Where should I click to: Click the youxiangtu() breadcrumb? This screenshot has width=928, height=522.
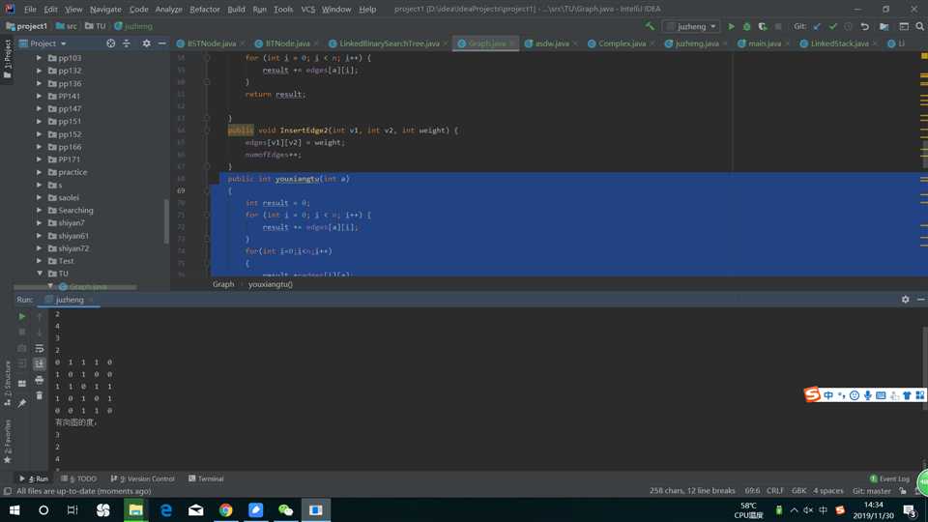(271, 284)
